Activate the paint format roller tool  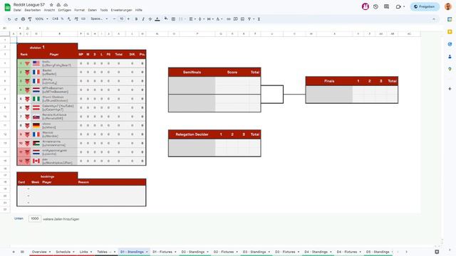coord(30,19)
